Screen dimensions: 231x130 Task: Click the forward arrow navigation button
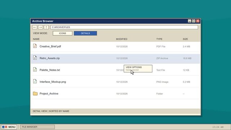point(40,27)
